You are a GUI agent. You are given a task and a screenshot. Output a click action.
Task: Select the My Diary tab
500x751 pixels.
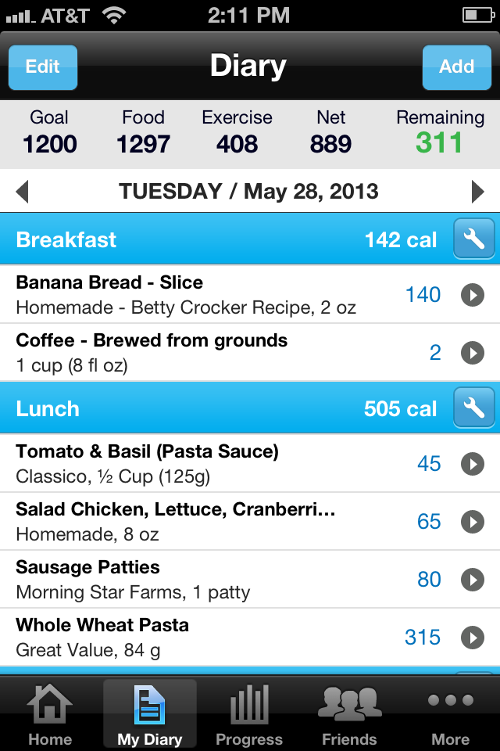(150, 713)
